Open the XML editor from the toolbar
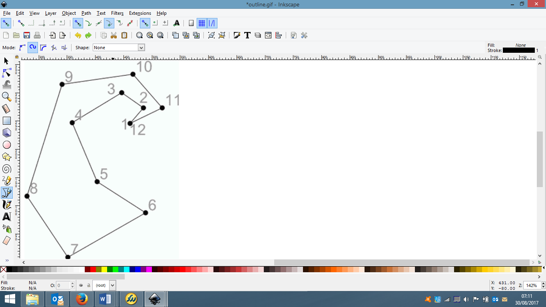 click(268, 35)
